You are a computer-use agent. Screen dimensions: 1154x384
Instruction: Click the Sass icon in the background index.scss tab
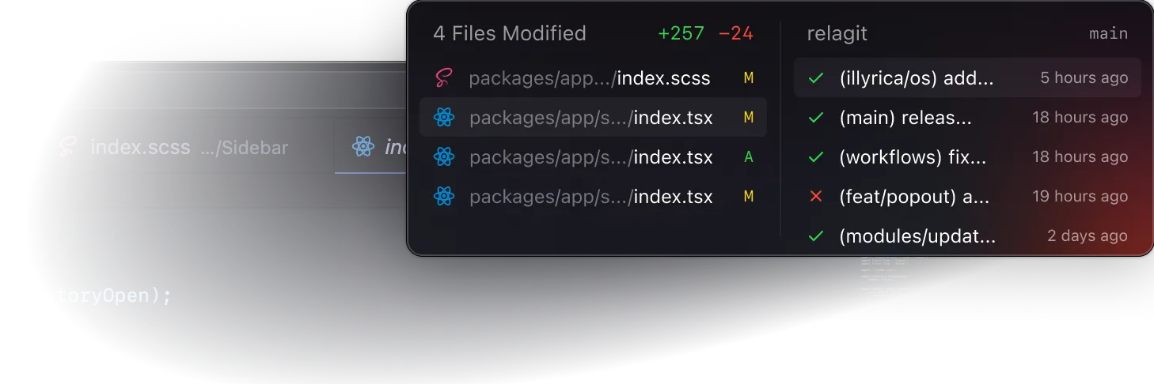[69, 146]
